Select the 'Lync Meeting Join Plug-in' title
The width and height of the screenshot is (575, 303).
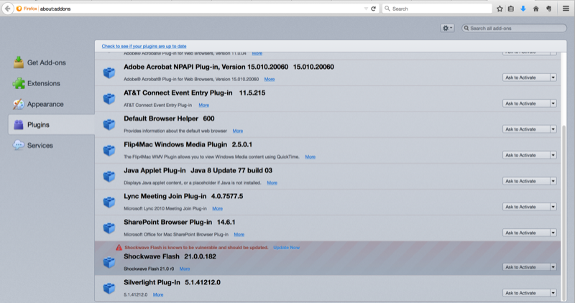pos(165,197)
